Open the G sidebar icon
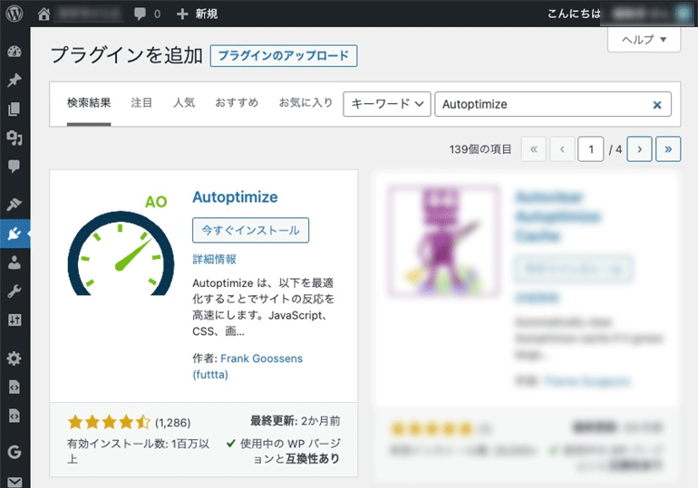Viewport: 698px width, 488px height. click(15, 452)
